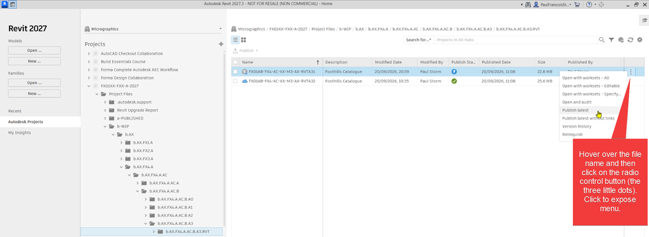
Task: Open the graduation cap learning panel
Action: (x=645, y=20)
